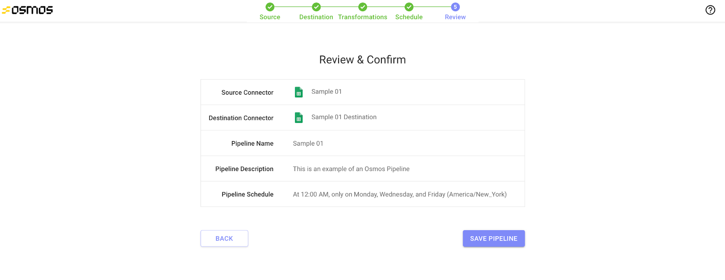725x280 pixels.
Task: Go to the Source step label
Action: [x=270, y=17]
